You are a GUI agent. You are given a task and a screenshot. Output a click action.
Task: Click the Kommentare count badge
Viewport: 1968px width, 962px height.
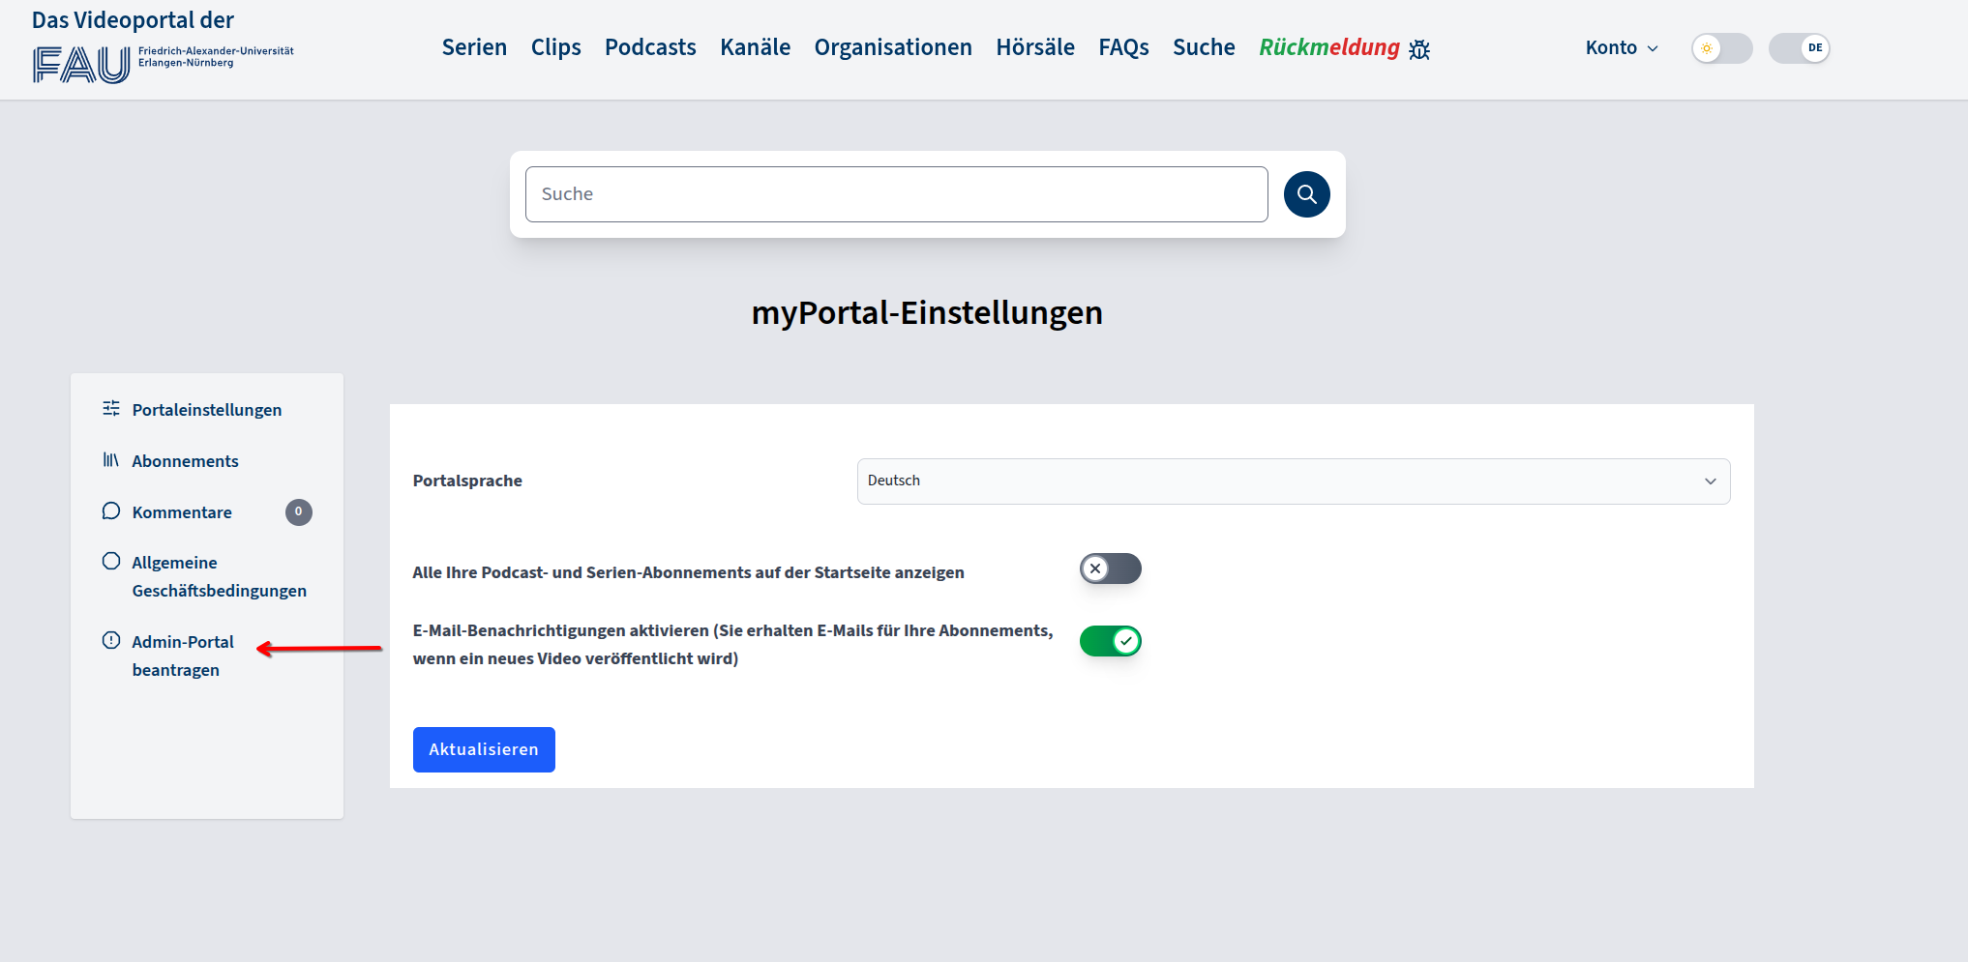tap(298, 512)
